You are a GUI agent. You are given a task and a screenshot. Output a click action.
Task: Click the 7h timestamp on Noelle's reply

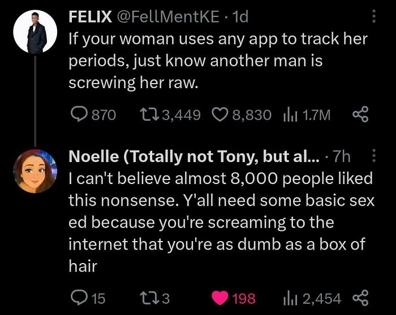point(343,157)
